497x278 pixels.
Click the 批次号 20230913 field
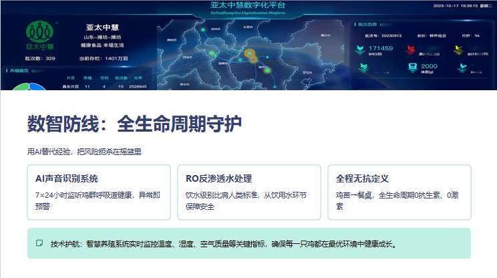click(378, 36)
